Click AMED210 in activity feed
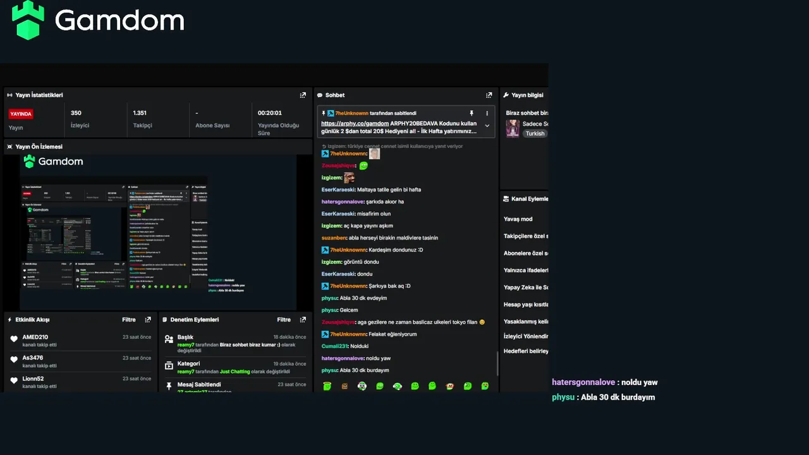The height and width of the screenshot is (455, 809). [x=35, y=337]
